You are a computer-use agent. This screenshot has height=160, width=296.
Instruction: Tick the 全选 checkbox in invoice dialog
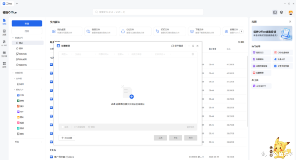pyautogui.click(x=62, y=127)
